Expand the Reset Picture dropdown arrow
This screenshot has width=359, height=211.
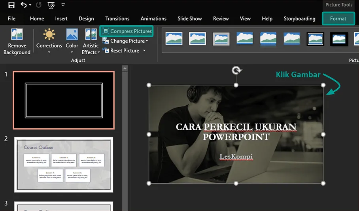tap(144, 51)
